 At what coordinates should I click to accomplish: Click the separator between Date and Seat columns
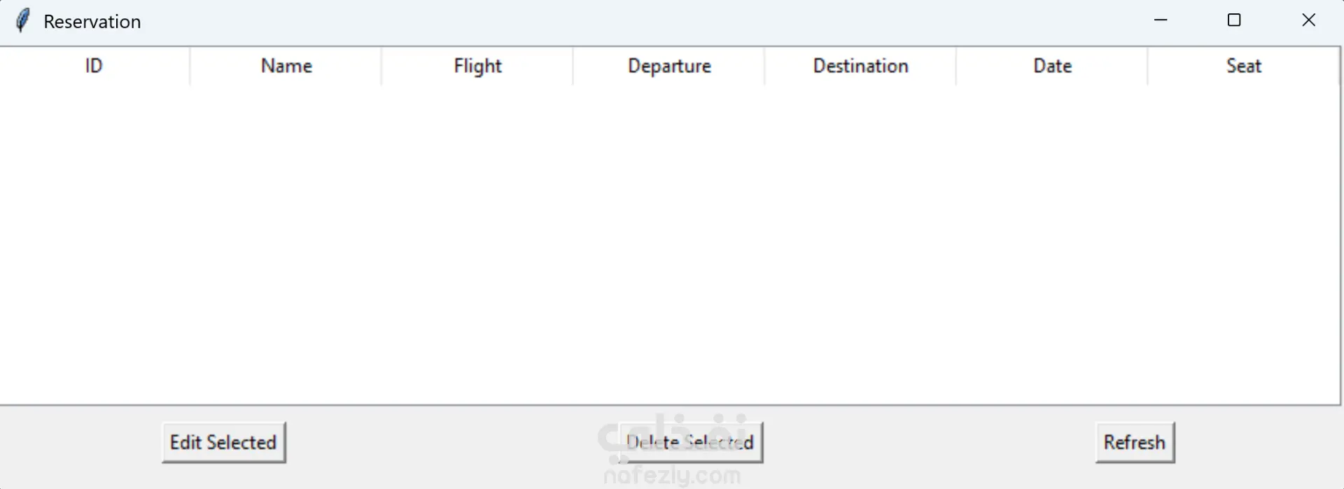[1147, 66]
